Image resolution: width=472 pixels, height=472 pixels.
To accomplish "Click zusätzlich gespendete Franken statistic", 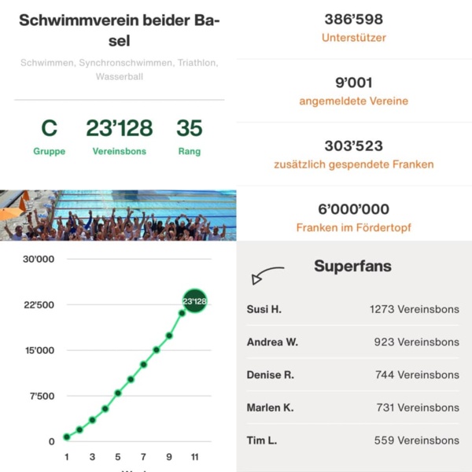I will (355, 153).
